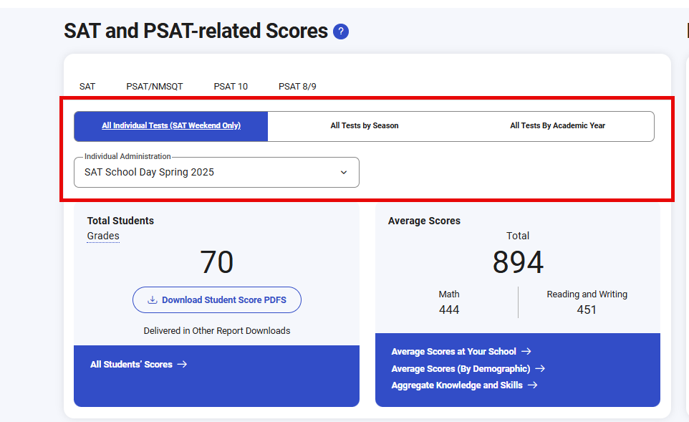689x422 pixels.
Task: Switch to the PSAT/NMSQT tab
Action: (x=155, y=87)
